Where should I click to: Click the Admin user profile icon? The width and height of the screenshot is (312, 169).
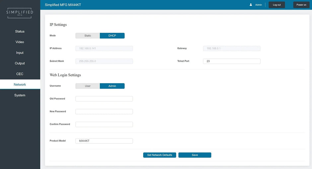(x=251, y=5)
